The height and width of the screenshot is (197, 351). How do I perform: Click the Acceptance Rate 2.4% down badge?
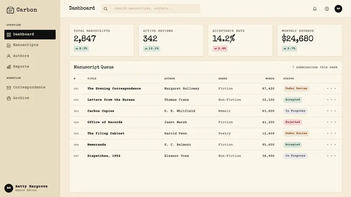(220, 49)
